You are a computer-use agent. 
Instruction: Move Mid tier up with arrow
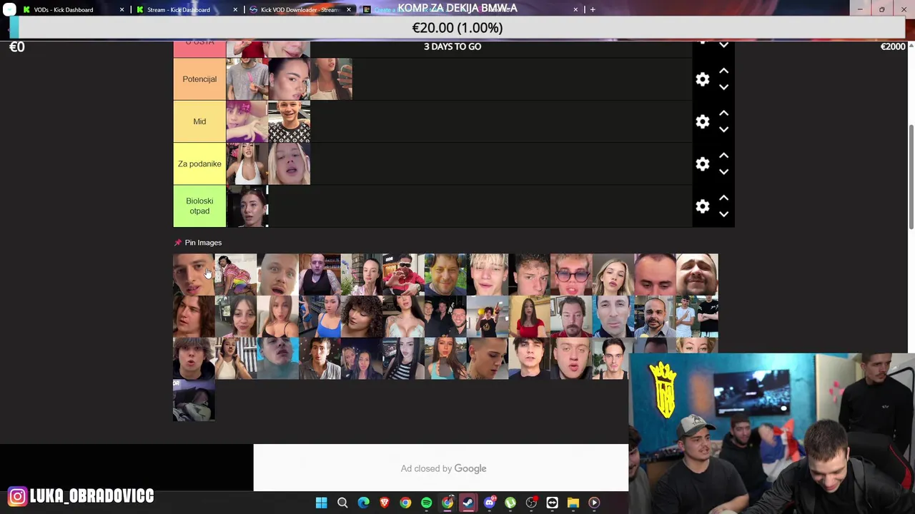pos(723,113)
